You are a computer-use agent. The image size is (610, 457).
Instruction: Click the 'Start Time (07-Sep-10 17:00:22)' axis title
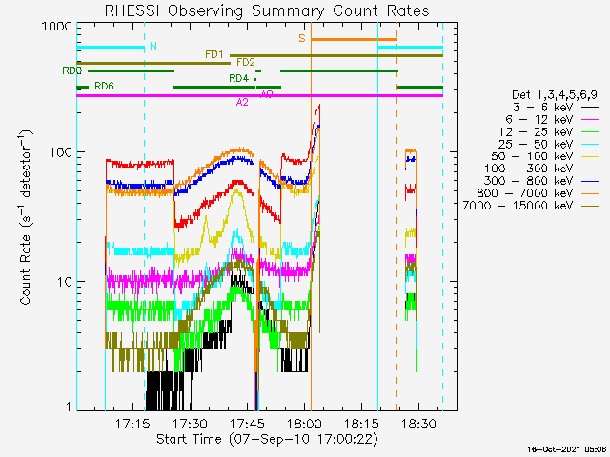[x=267, y=440]
